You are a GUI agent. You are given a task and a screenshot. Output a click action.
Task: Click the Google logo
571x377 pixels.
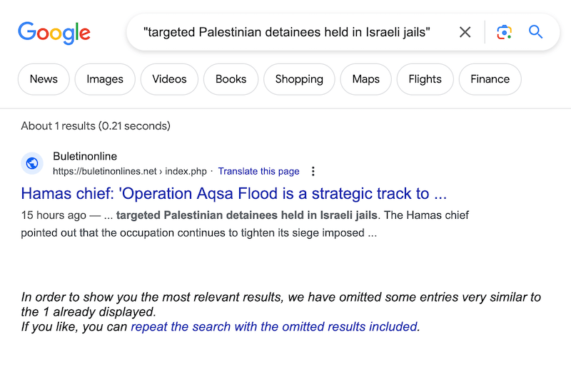click(54, 33)
